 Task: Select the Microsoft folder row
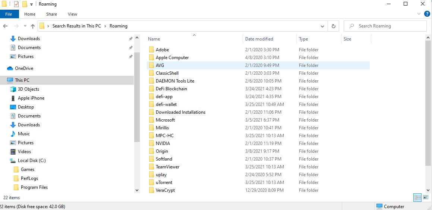pyautogui.click(x=259, y=120)
